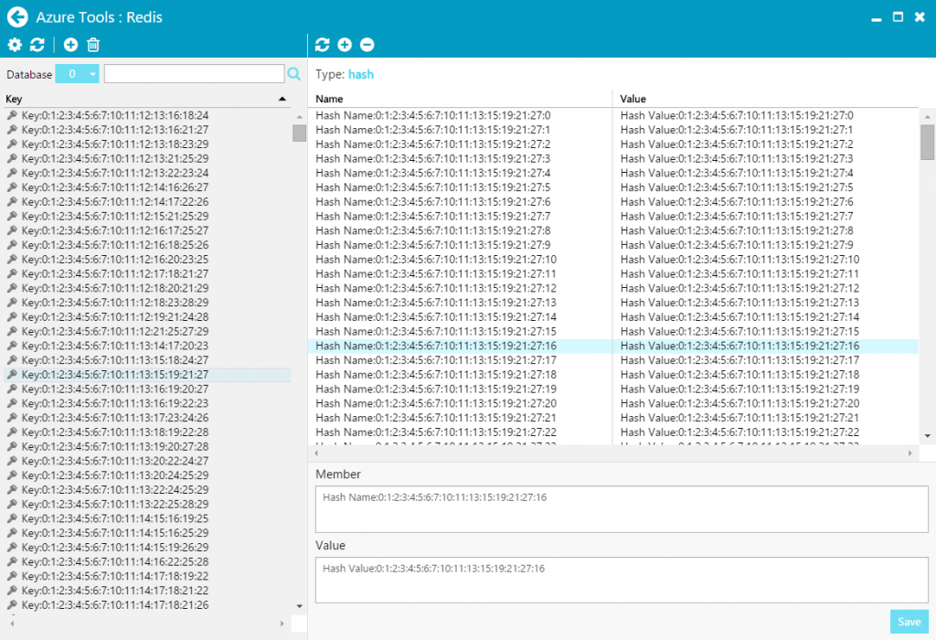Viewport: 936px width, 640px height.
Task: Select hash row ending in 27:10
Action: tap(436, 260)
